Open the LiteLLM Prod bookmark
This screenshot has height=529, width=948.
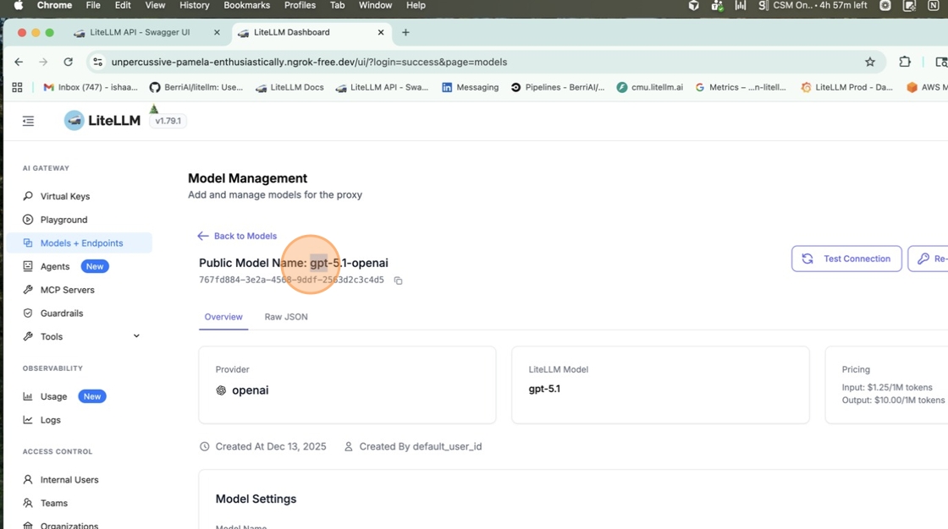847,88
